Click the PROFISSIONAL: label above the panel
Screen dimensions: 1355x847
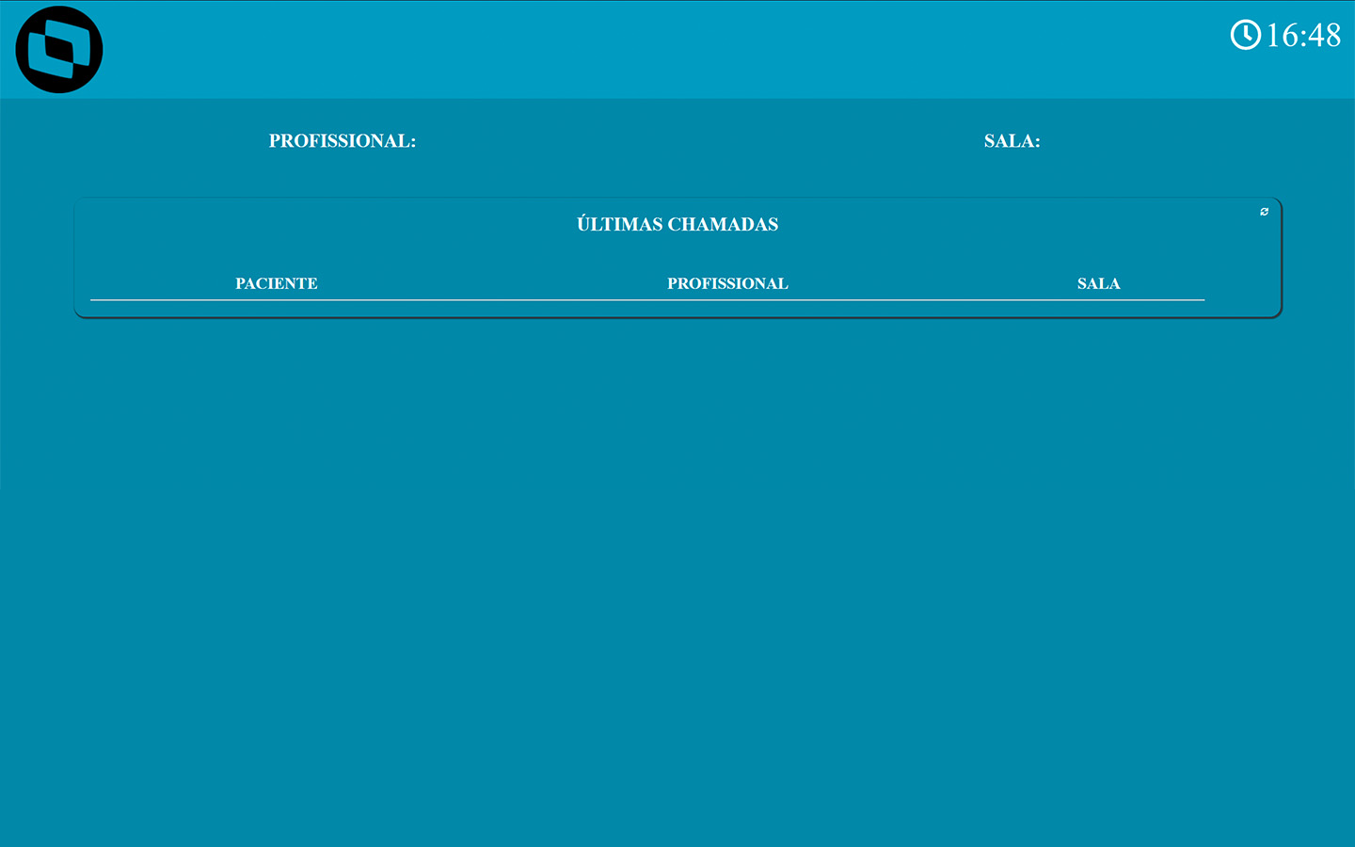click(342, 141)
